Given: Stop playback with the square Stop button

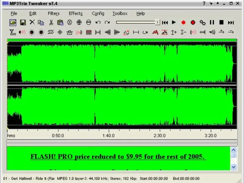Looking at the screenshot, I should click(x=221, y=22).
